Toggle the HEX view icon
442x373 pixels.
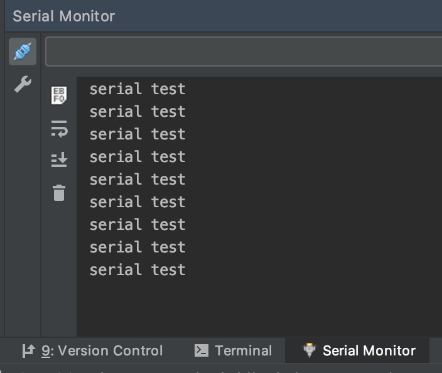(x=59, y=95)
